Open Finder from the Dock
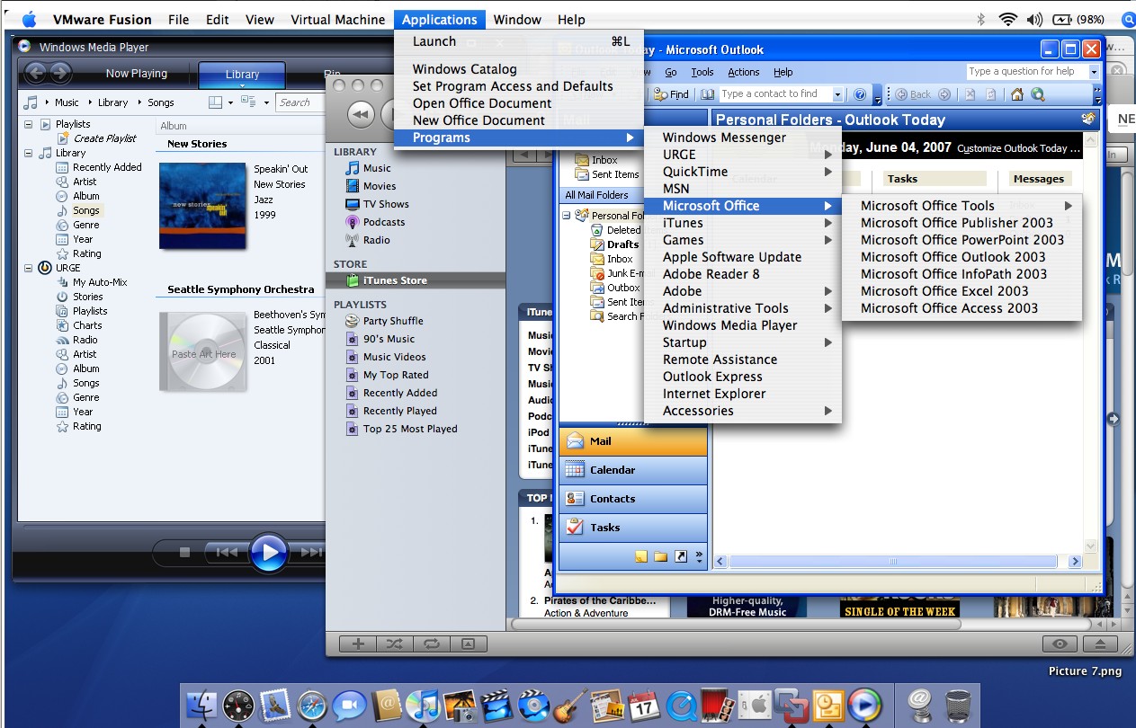 (202, 704)
